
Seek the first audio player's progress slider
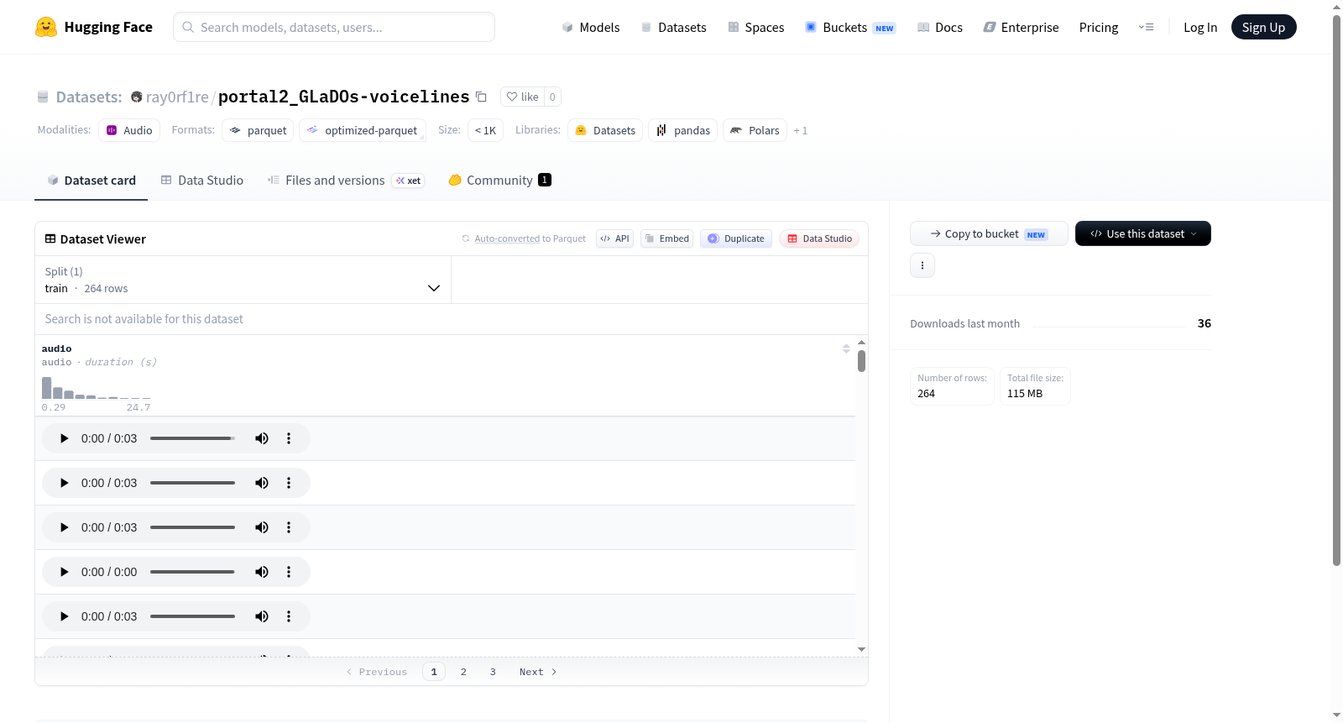pos(192,438)
